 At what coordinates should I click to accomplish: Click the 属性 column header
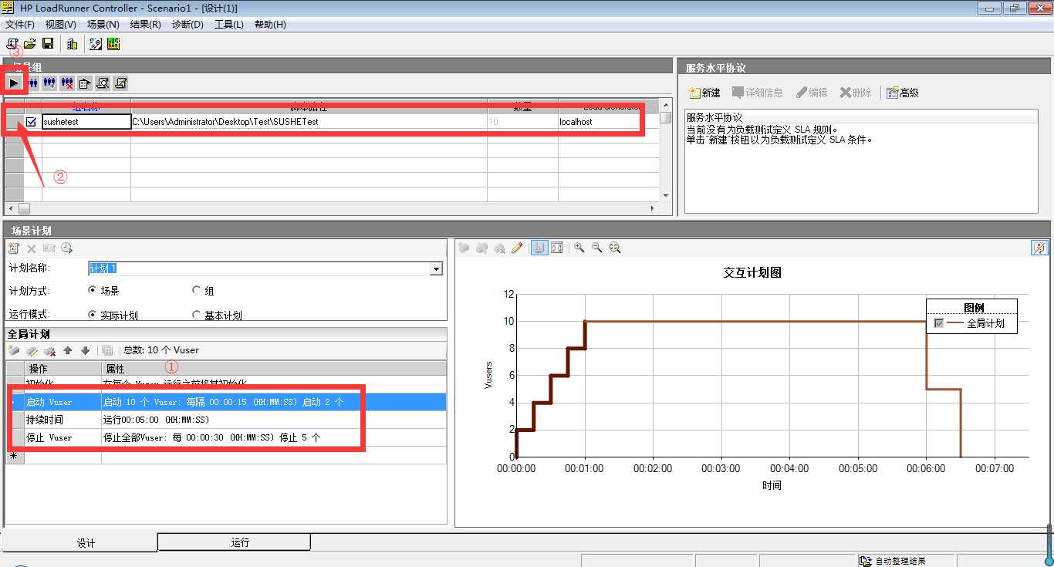[274, 369]
